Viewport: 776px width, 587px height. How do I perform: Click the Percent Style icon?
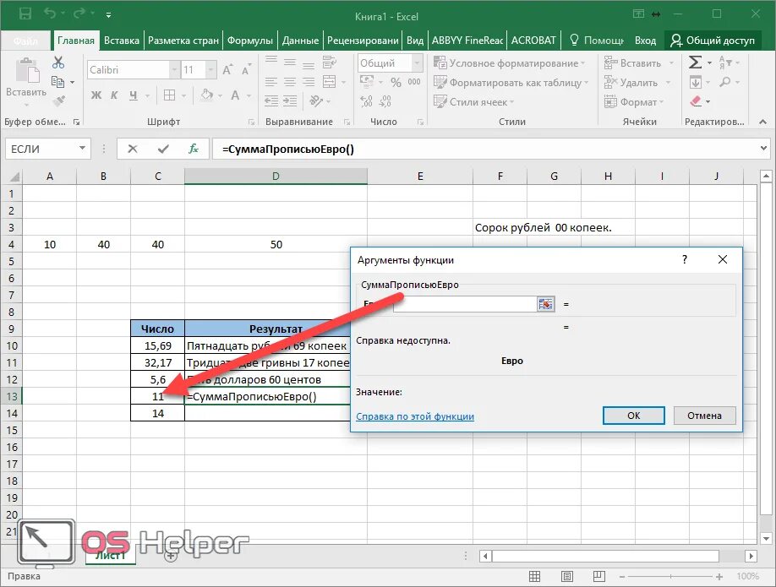[x=396, y=82]
